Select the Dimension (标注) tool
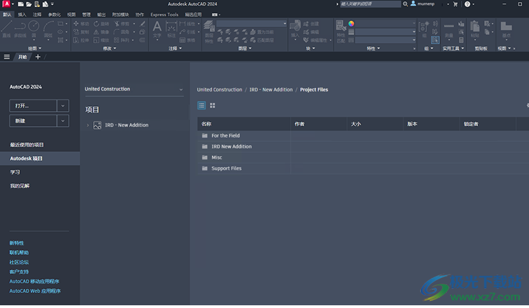Viewport: 529px width, 308px height. tap(172, 29)
